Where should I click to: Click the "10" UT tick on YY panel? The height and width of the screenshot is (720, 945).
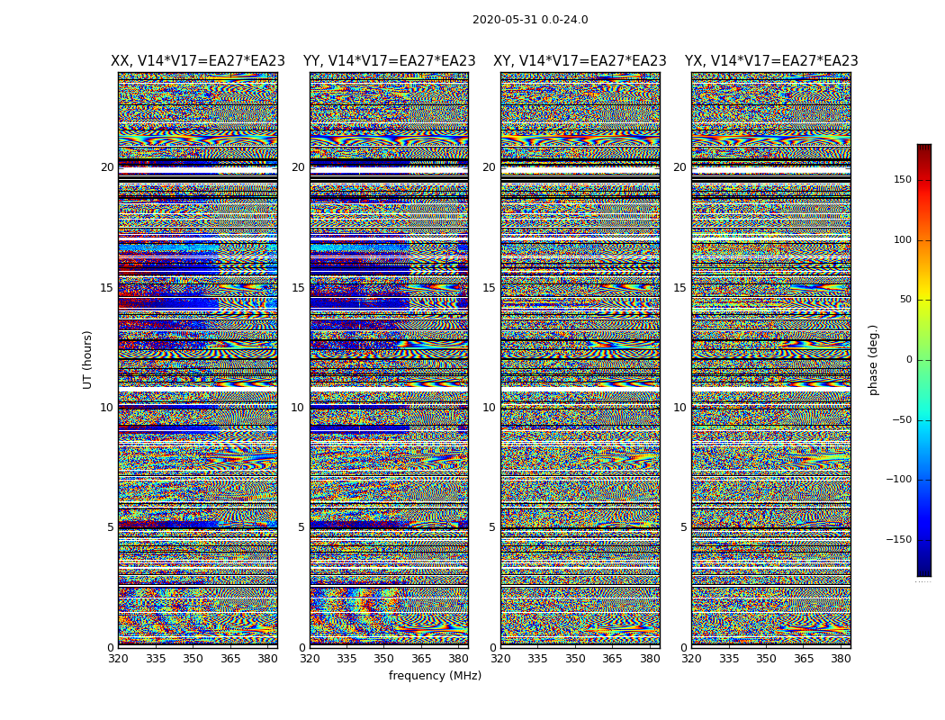point(298,408)
